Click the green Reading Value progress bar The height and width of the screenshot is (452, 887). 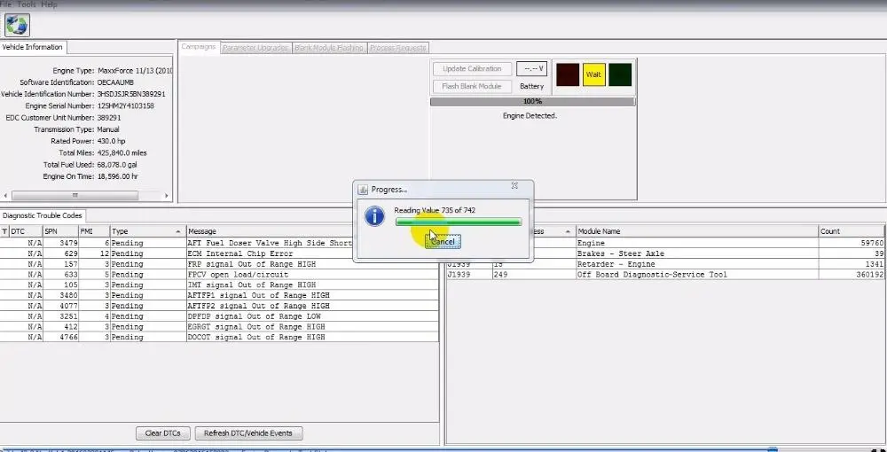[459, 222]
